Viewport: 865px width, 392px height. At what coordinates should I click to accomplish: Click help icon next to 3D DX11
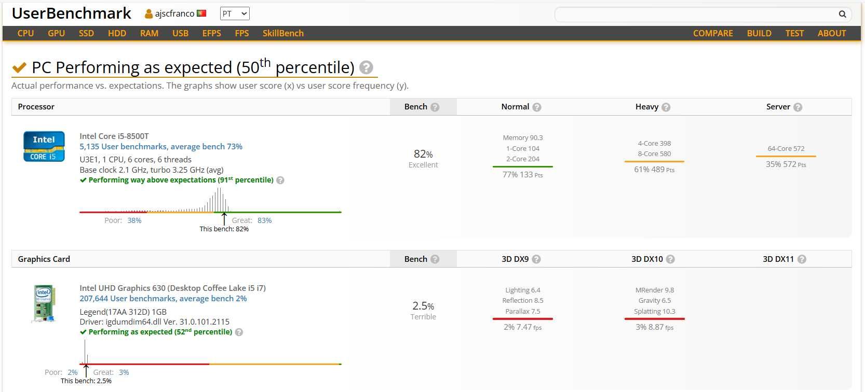coord(802,259)
